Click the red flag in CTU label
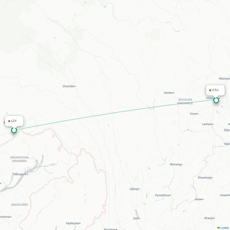The height and width of the screenshot is (230, 230). point(210,90)
